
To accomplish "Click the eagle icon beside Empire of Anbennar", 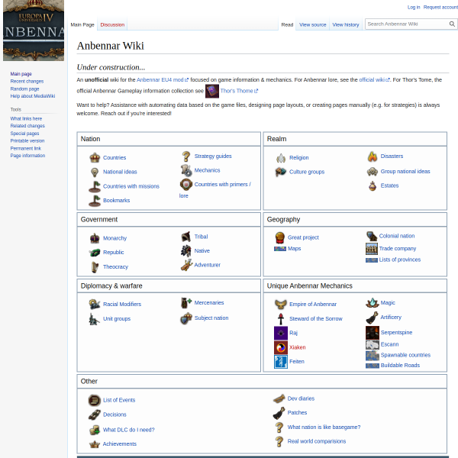I will [x=281, y=305].
